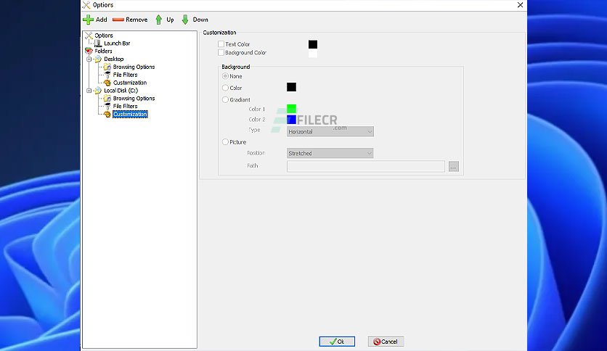Enable the Background Color checkbox
The height and width of the screenshot is (351, 607).
click(x=221, y=52)
